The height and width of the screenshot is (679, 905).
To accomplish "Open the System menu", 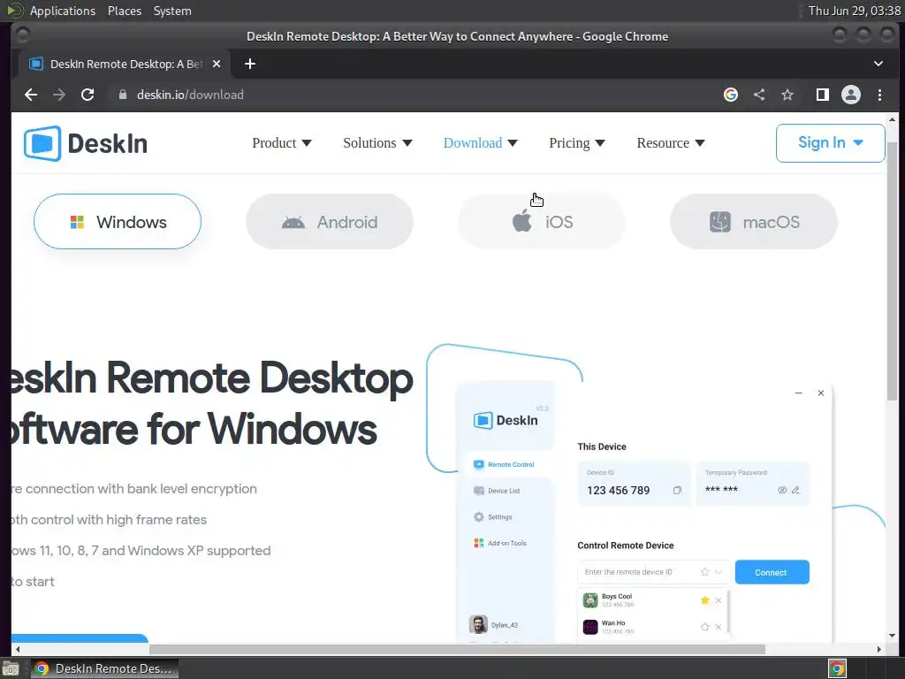I will tap(172, 11).
